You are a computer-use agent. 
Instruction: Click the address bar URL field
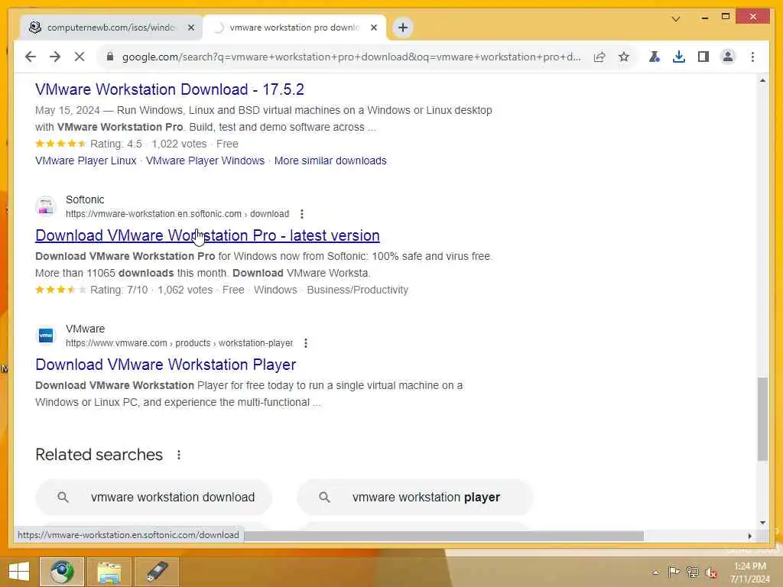coord(351,57)
